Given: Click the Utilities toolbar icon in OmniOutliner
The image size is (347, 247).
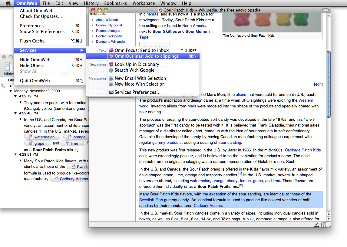Looking at the screenshot, I should (8, 68).
